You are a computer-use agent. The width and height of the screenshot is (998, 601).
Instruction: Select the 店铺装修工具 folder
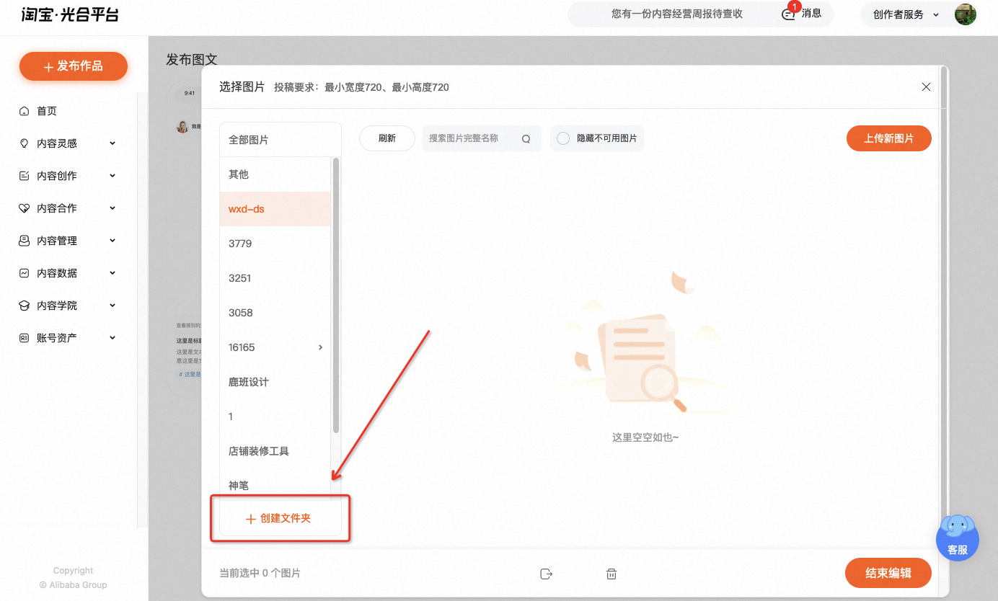(x=275, y=451)
